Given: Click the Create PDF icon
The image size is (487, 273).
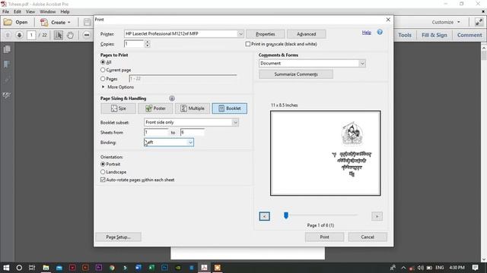Looking at the screenshot, I should pyautogui.click(x=44, y=22).
